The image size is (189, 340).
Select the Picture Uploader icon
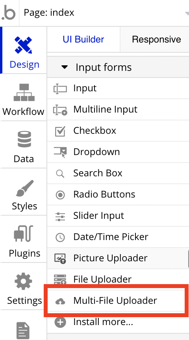(x=60, y=259)
